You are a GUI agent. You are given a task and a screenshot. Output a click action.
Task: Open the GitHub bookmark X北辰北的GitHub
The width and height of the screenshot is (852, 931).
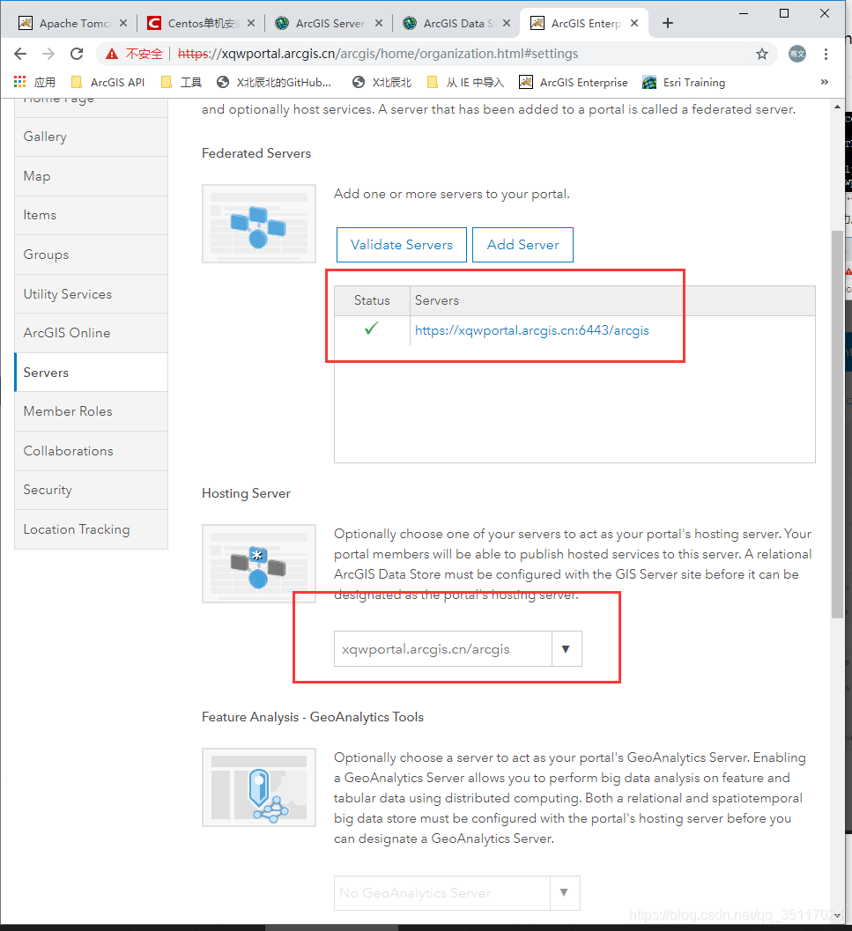click(274, 82)
